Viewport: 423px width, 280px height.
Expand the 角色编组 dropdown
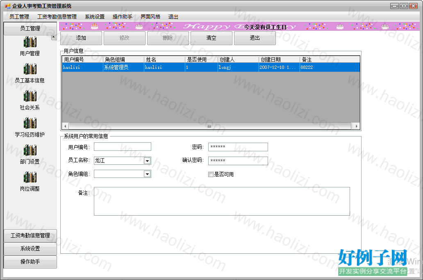pos(147,174)
